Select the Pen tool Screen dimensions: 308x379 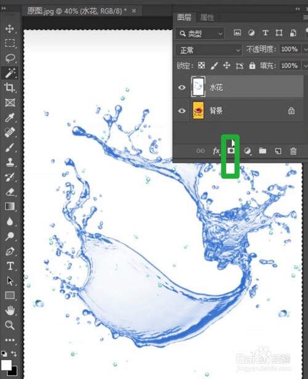[10, 251]
